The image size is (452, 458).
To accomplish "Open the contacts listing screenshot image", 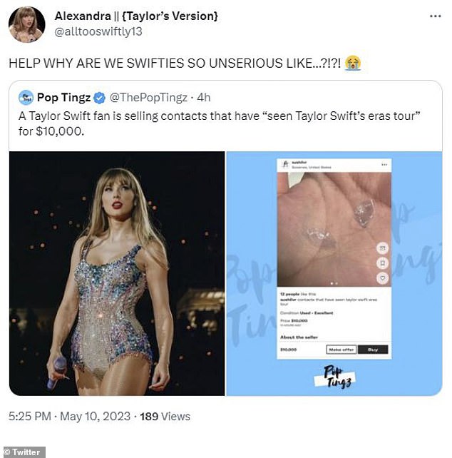I will (x=333, y=273).
